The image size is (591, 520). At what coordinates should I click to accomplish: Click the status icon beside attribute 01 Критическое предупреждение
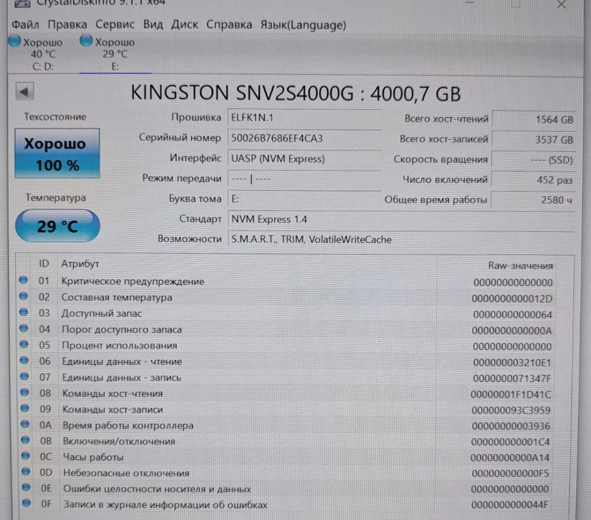coord(24,281)
